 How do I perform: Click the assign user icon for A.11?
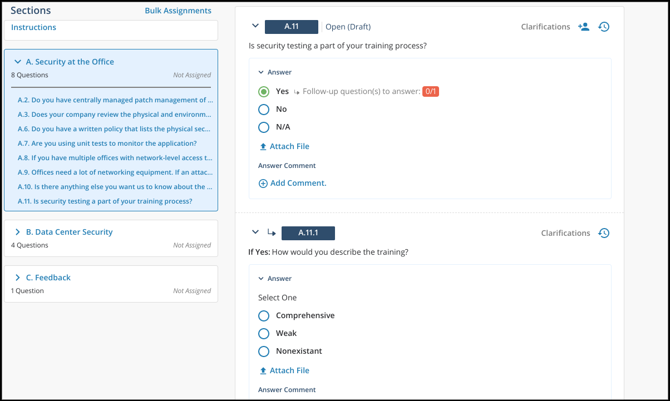tap(583, 27)
